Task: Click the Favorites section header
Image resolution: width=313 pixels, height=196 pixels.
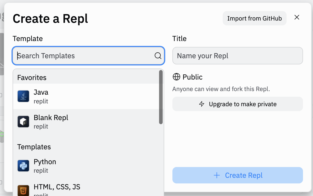Action: click(x=32, y=77)
